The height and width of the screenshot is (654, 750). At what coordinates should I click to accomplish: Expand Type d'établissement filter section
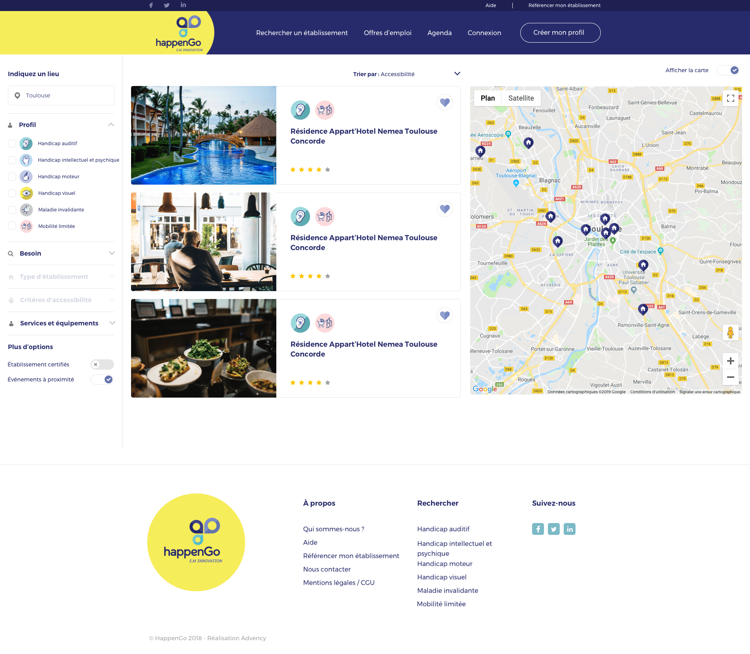pyautogui.click(x=112, y=277)
